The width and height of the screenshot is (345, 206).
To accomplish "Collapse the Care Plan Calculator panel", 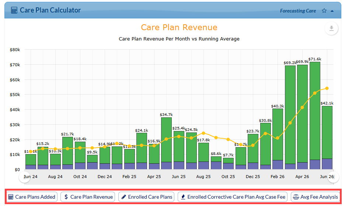I will pyautogui.click(x=332, y=11).
